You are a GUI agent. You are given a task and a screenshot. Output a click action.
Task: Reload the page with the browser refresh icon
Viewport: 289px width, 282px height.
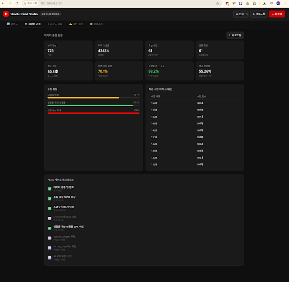17,3
